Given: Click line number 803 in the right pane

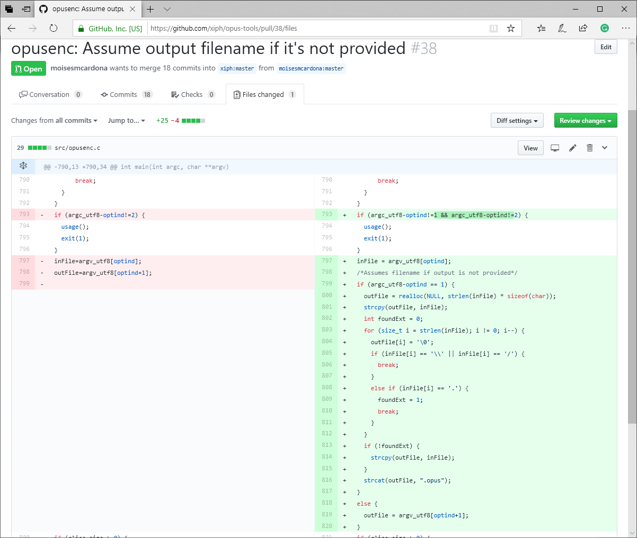Looking at the screenshot, I should point(327,330).
